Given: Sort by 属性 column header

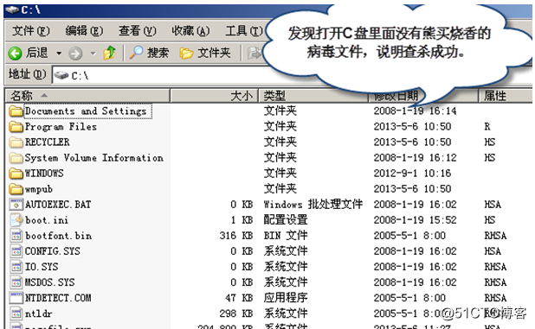Looking at the screenshot, I should [506, 96].
